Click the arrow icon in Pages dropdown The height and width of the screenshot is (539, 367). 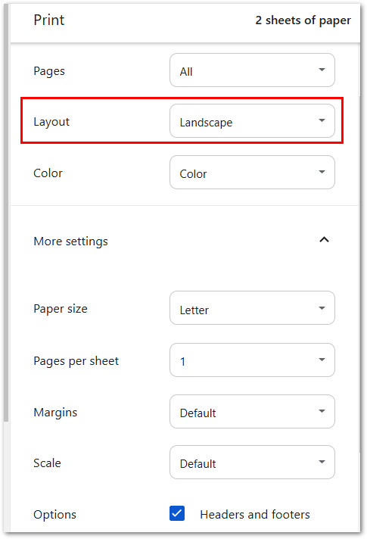pyautogui.click(x=322, y=70)
